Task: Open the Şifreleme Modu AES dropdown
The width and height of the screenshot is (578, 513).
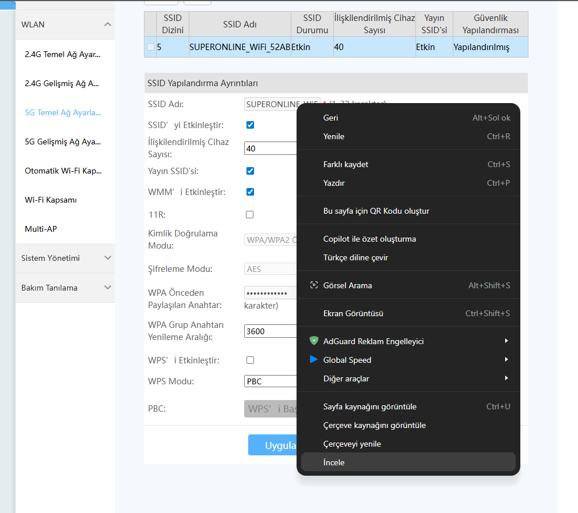Action: [x=270, y=269]
